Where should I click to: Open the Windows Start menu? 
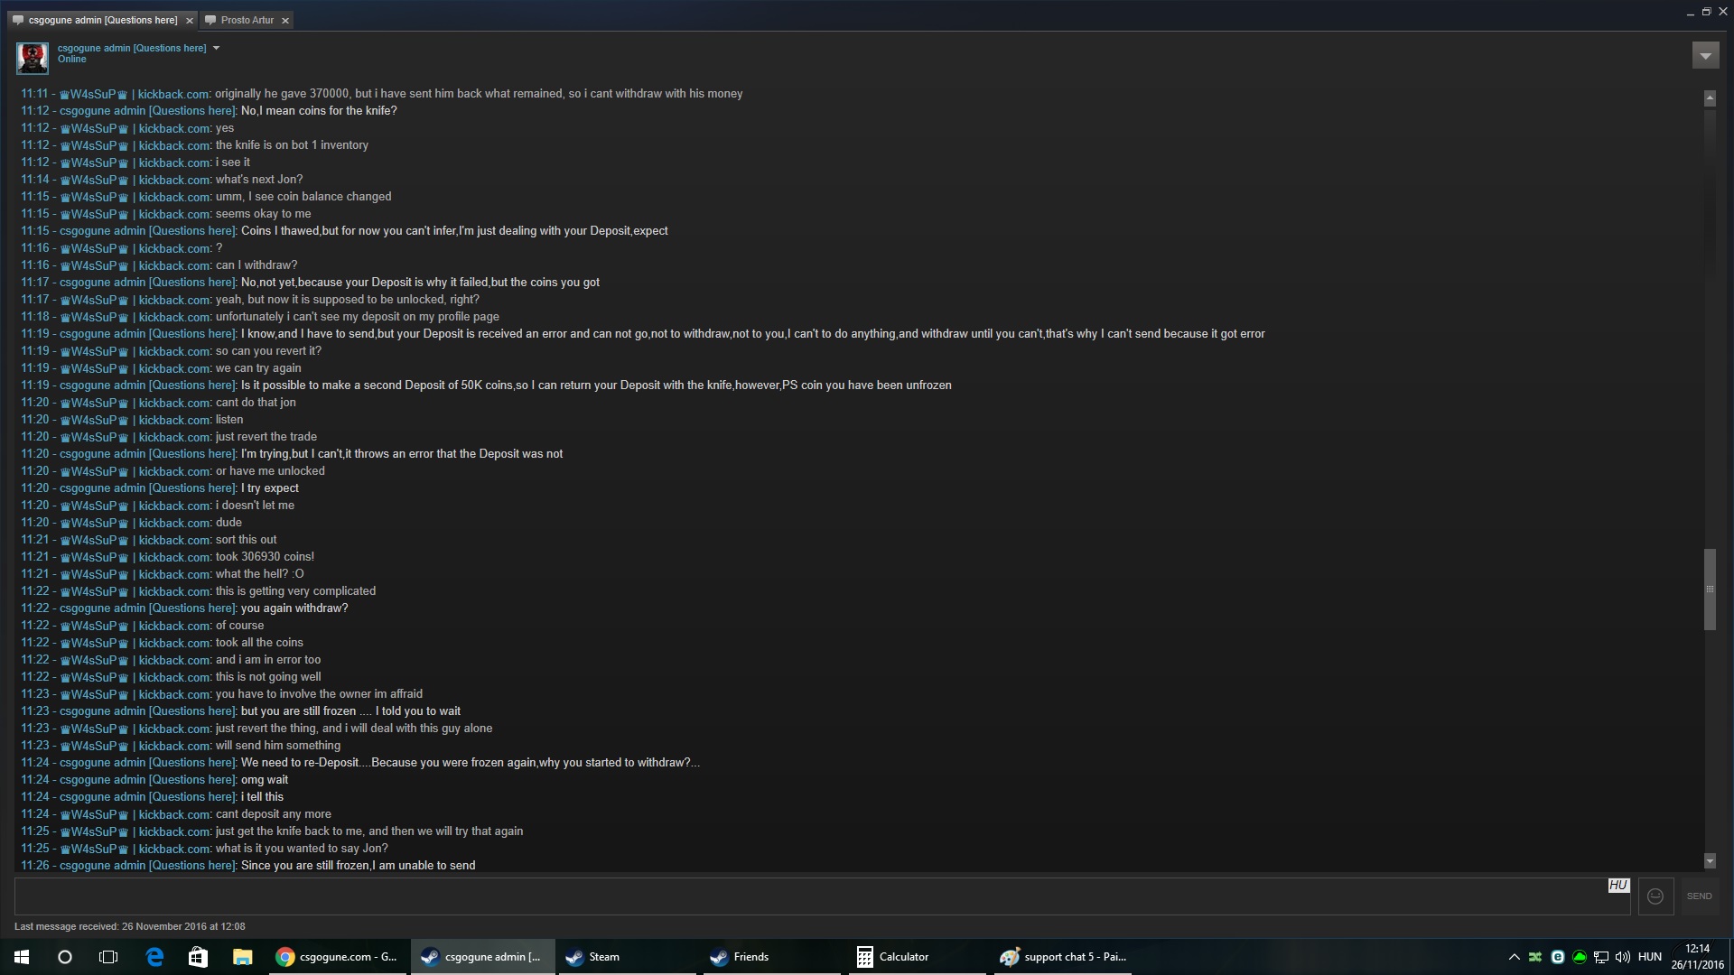pyautogui.click(x=22, y=957)
